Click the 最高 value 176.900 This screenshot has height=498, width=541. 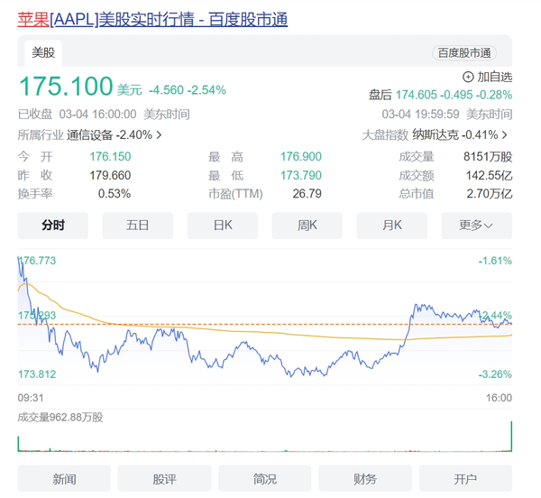(x=301, y=157)
